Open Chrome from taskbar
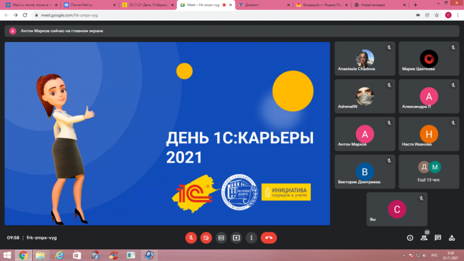 pos(24,255)
